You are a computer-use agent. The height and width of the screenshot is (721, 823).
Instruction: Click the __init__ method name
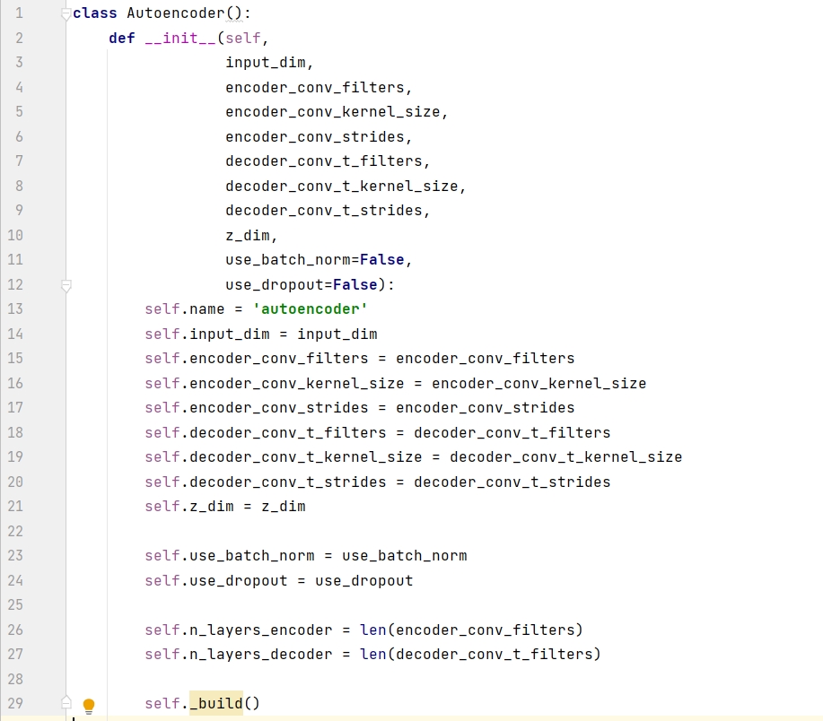pos(180,38)
